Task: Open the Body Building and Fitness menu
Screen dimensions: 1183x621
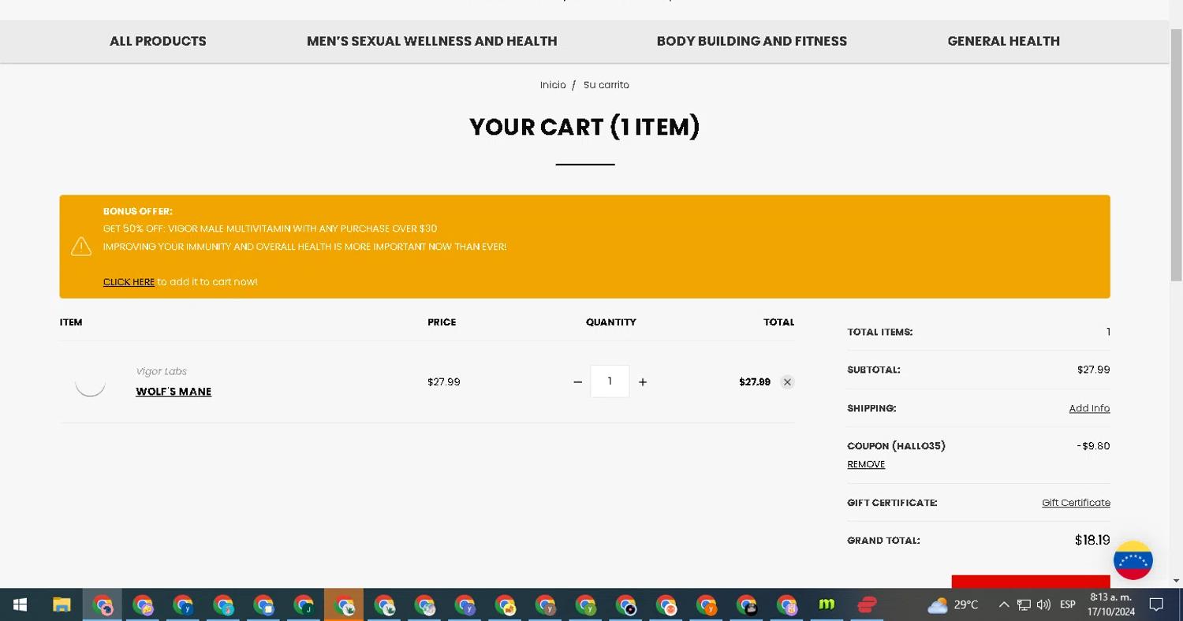Action: pyautogui.click(x=752, y=41)
